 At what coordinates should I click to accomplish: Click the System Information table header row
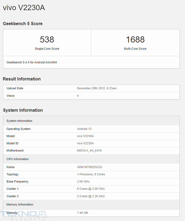click(91, 121)
